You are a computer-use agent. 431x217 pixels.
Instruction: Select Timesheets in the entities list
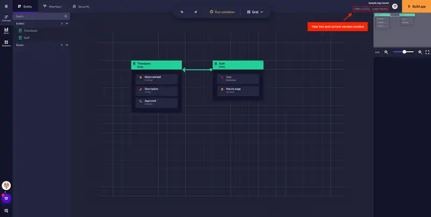pyautogui.click(x=31, y=31)
